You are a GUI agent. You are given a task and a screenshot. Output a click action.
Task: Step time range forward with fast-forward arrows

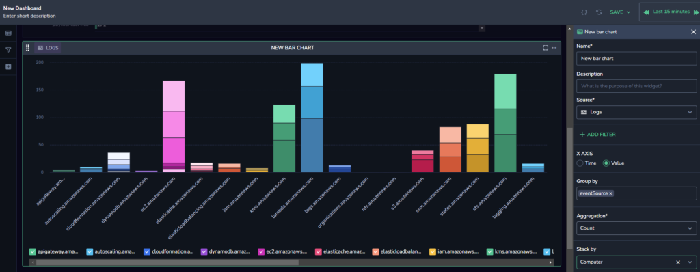tap(695, 12)
